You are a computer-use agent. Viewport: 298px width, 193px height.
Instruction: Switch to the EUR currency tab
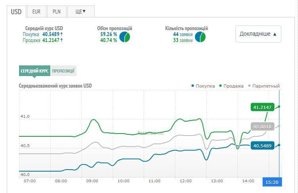[x=36, y=11]
